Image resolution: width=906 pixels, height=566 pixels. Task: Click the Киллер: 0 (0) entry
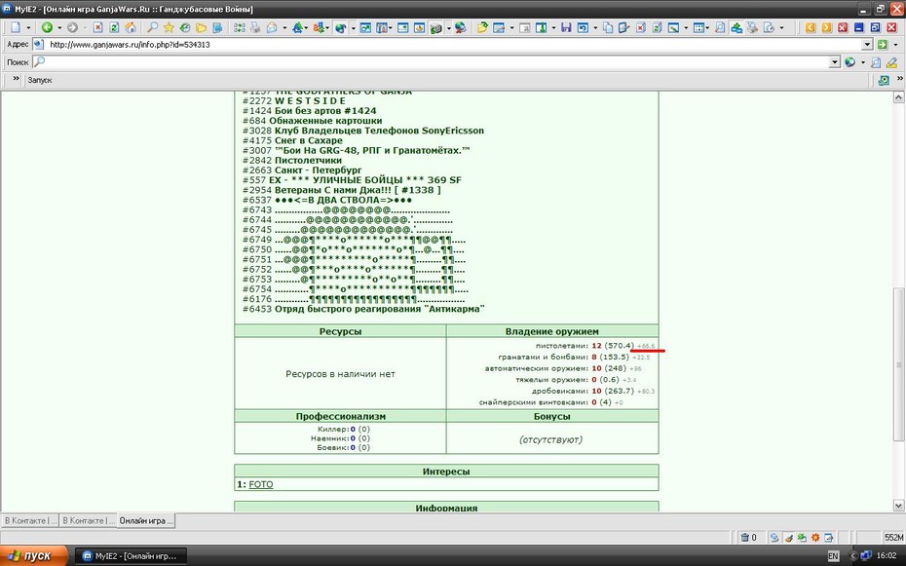[343, 429]
